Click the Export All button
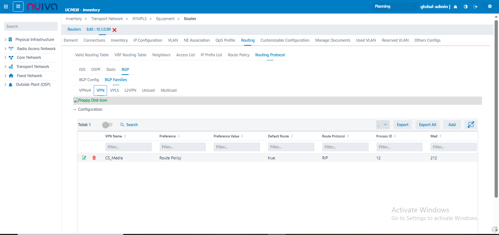This screenshot has height=235, width=499. tap(427, 125)
